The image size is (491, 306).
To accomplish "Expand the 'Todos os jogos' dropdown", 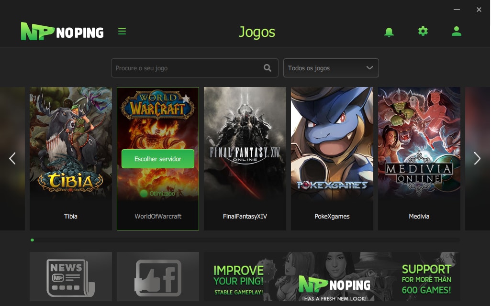I will [331, 68].
